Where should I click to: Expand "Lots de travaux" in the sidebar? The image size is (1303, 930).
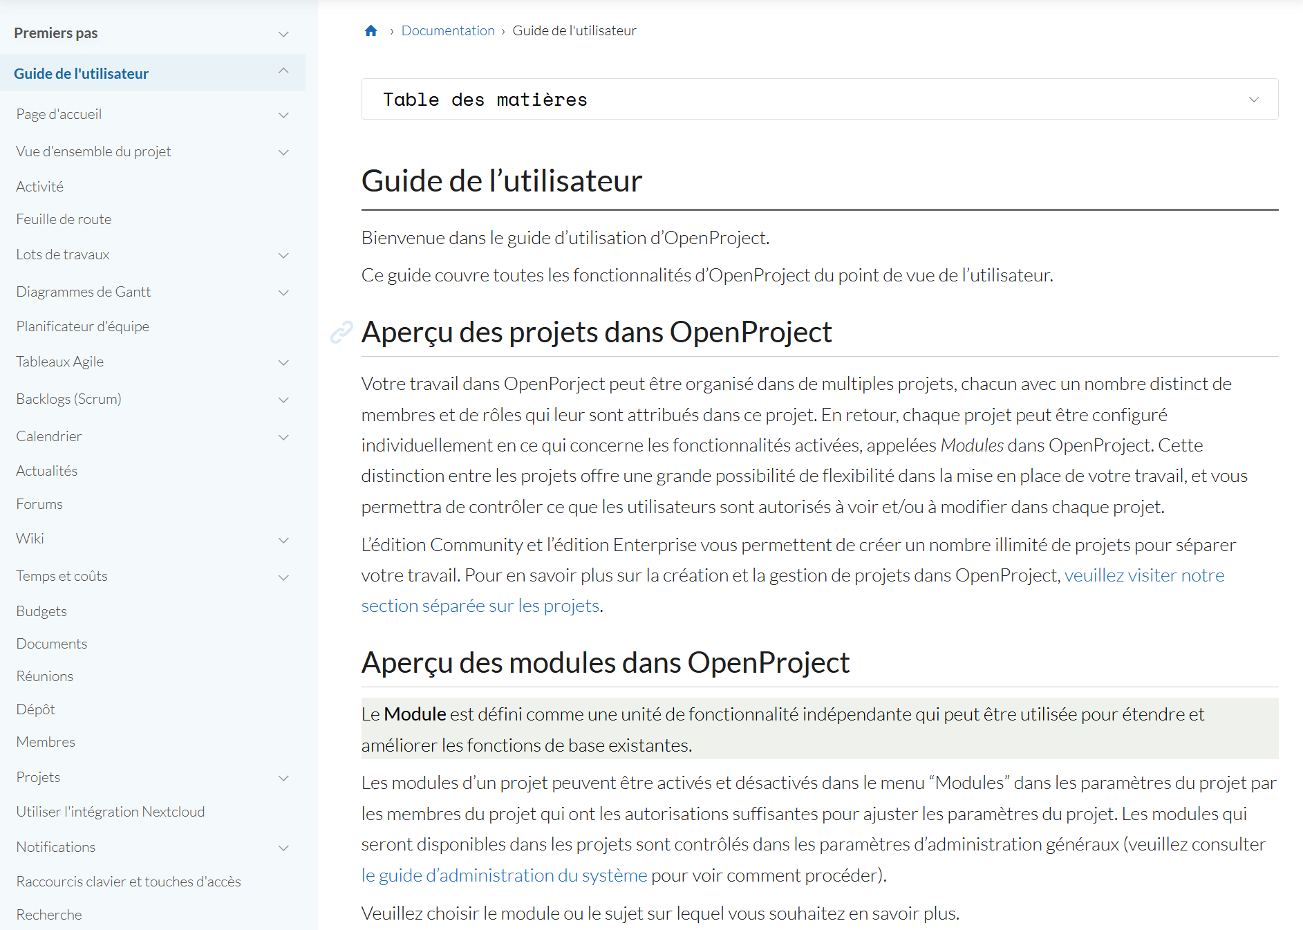coord(283,255)
